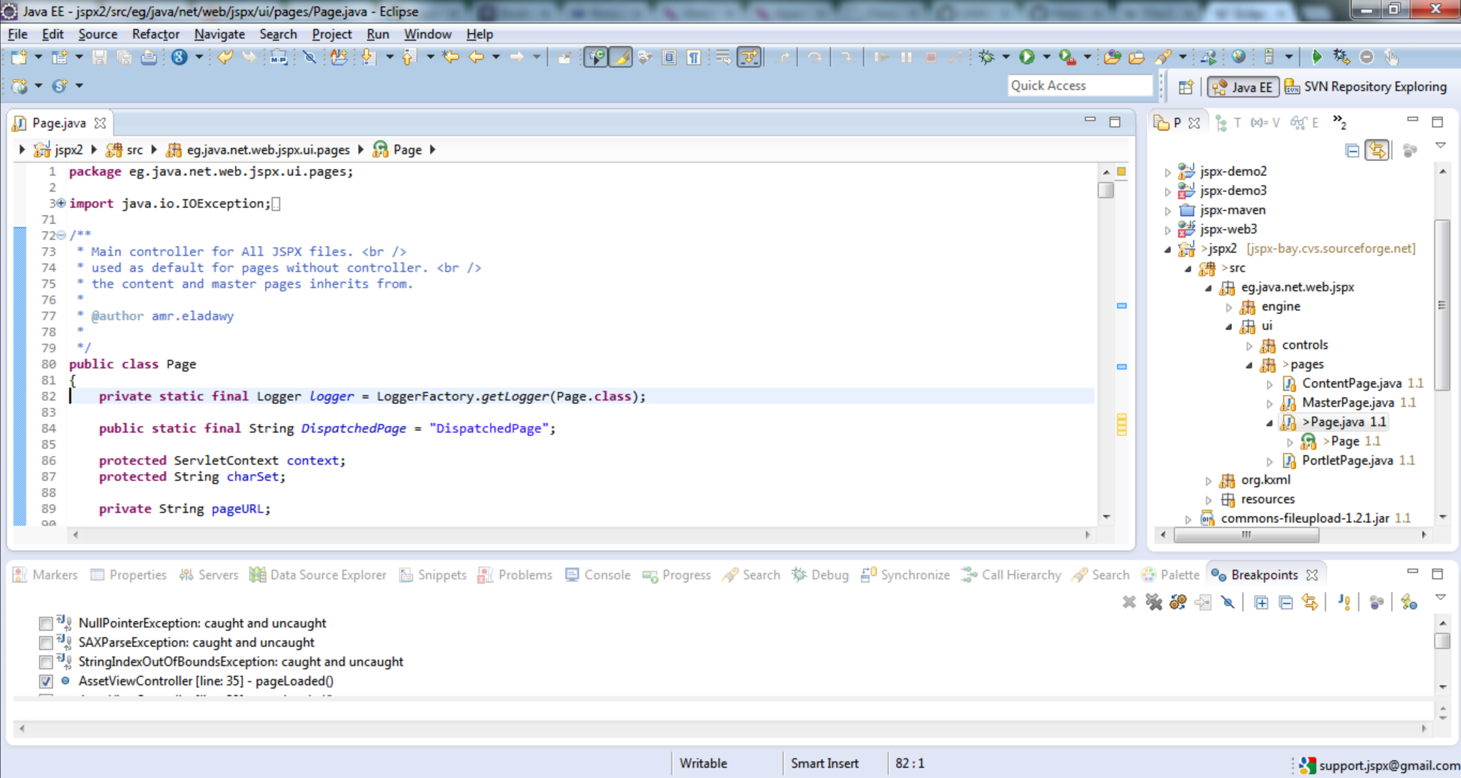Viewport: 1461px width, 778px height.
Task: Click Expand All in Breakpoints view
Action: click(x=1261, y=602)
